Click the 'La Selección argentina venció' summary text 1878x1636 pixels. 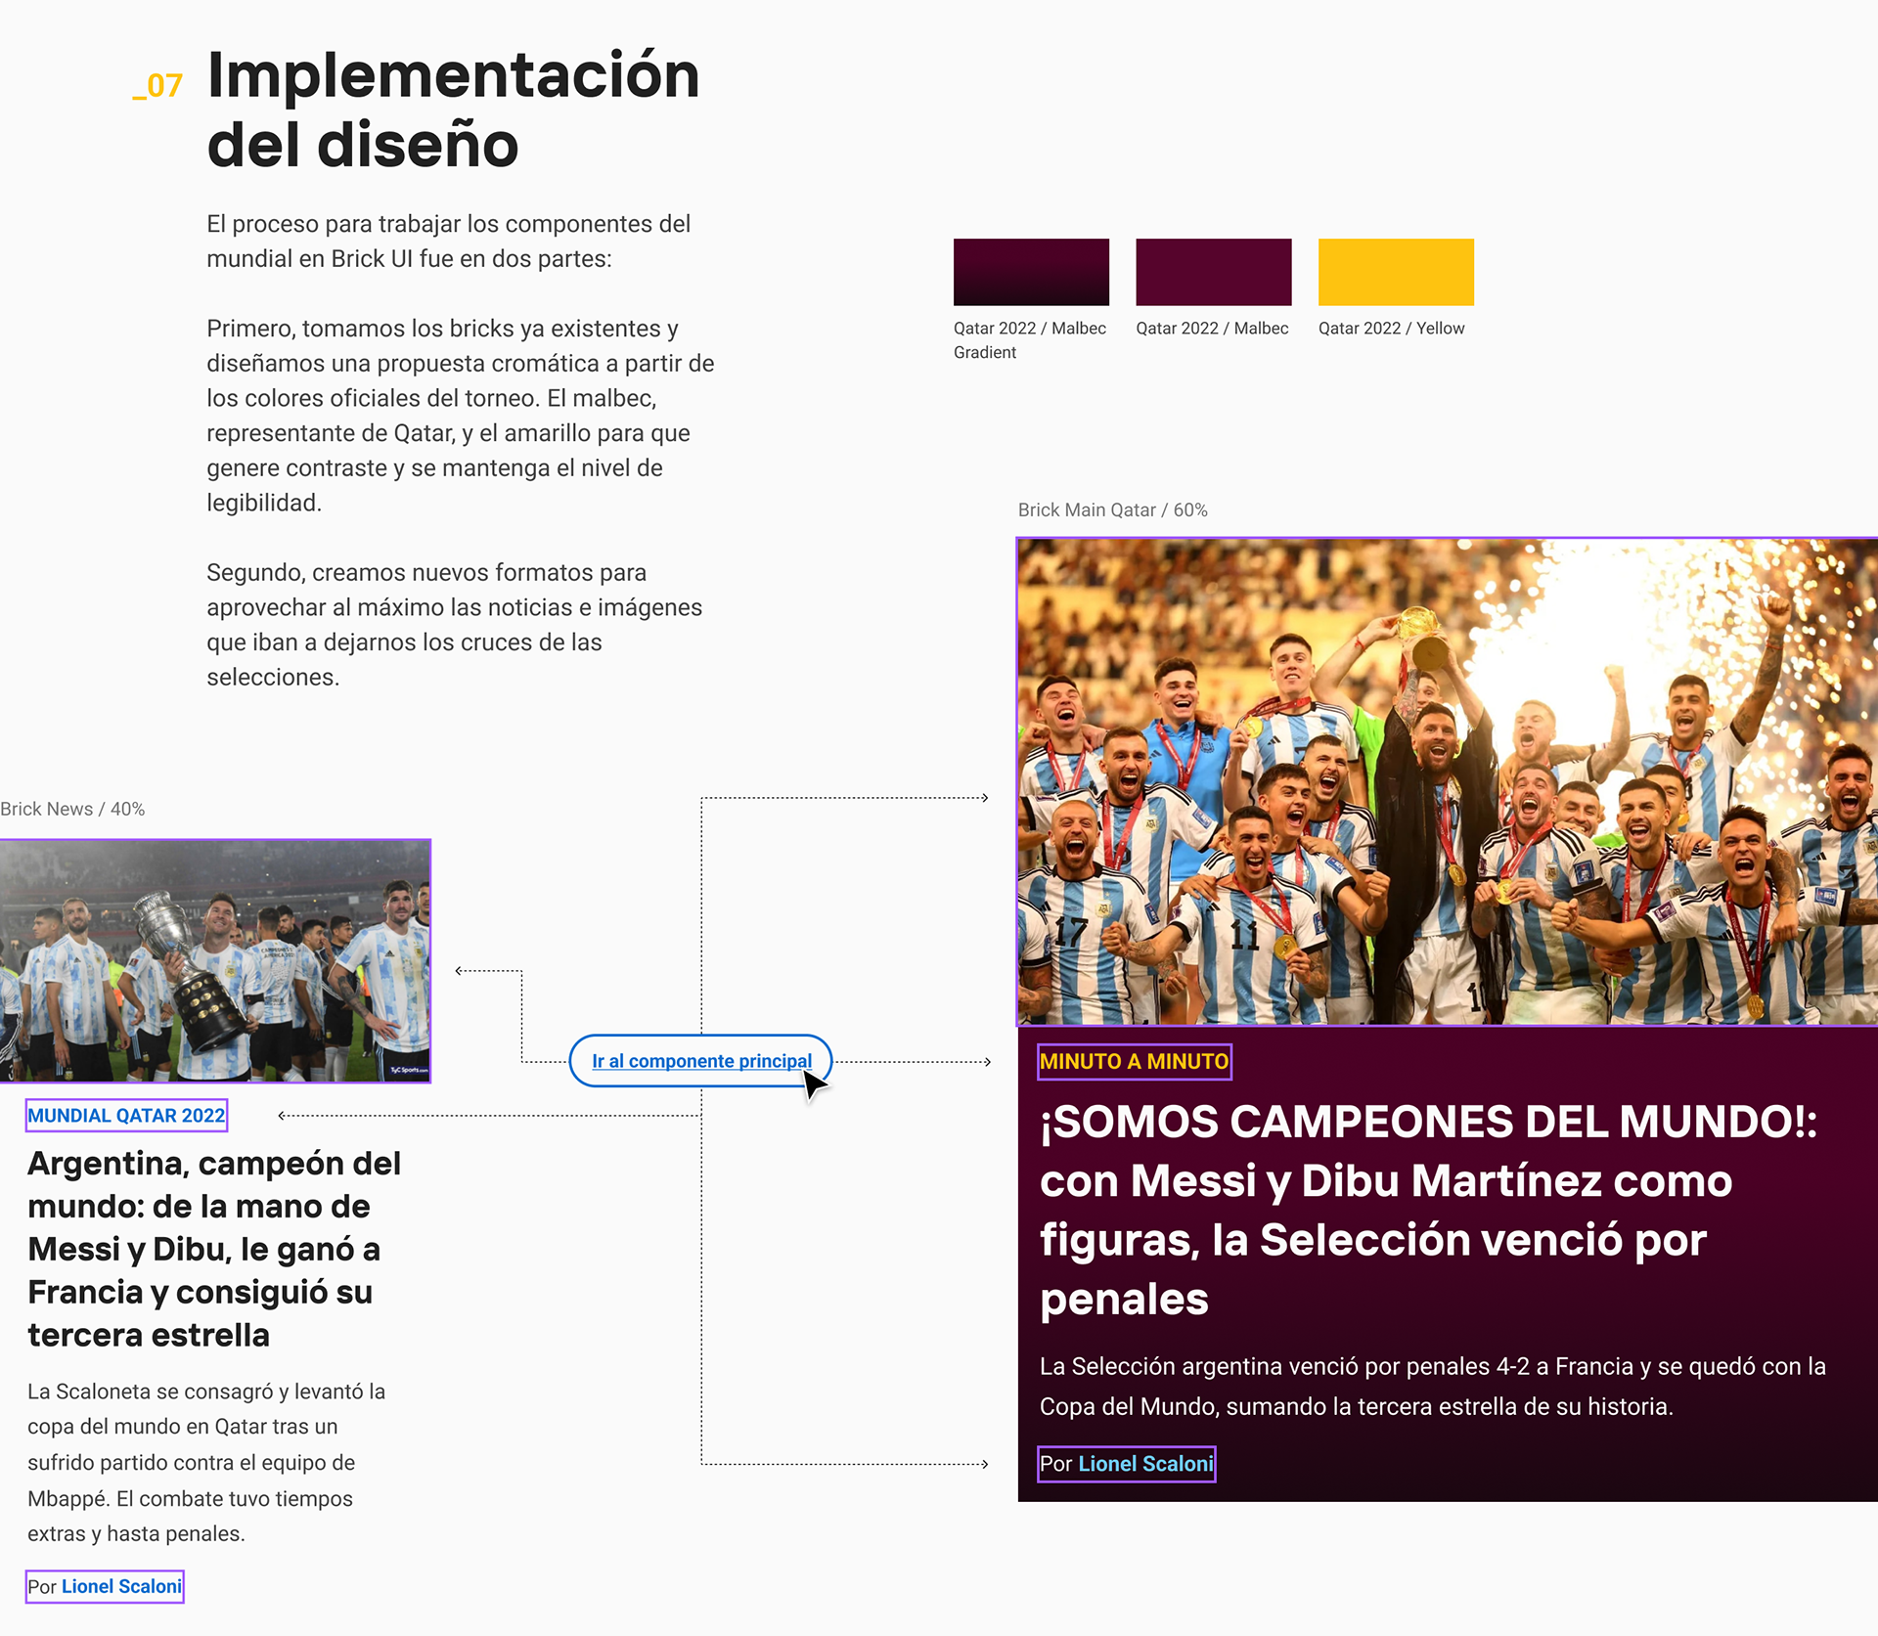click(1432, 1387)
